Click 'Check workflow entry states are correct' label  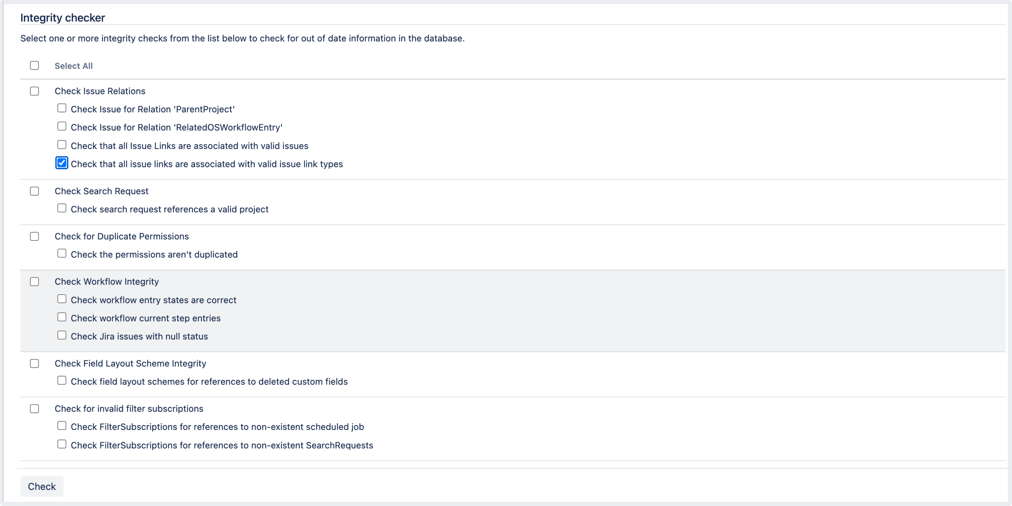[154, 300]
